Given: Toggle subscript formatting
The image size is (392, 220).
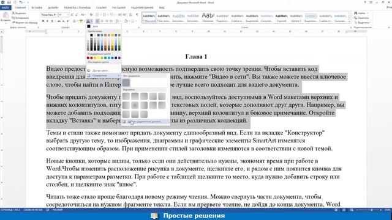Looking at the screenshot, I should 64,21.
